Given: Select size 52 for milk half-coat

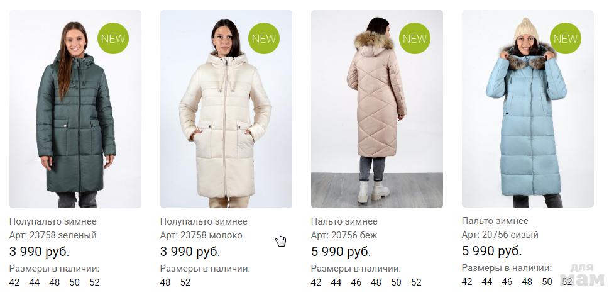Looking at the screenshot, I should pyautogui.click(x=185, y=282).
